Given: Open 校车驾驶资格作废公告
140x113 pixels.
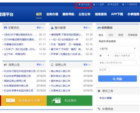Looking at the screenshot, I should click(16, 86).
